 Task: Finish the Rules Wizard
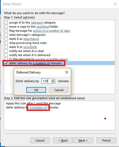(x=106, y=140)
